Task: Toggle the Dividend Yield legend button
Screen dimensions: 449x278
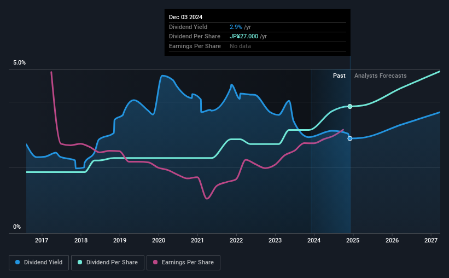Action: (39, 263)
